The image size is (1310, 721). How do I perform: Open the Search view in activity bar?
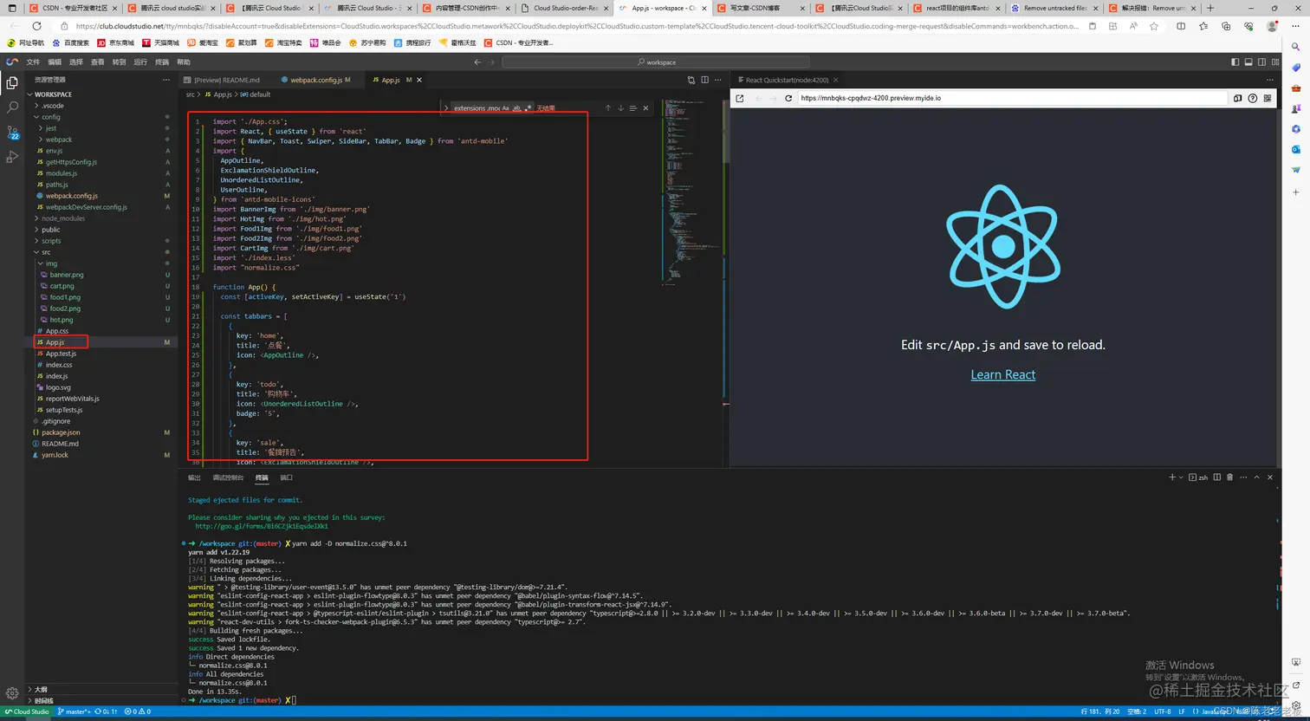click(x=12, y=107)
